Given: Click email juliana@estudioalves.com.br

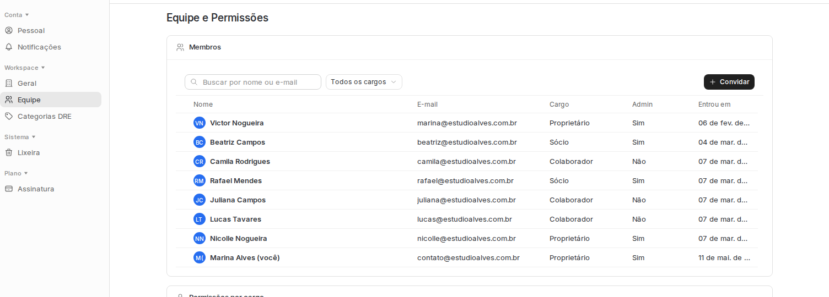Looking at the screenshot, I should (466, 200).
